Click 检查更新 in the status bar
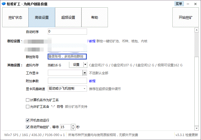201x140 pixels. point(191,135)
